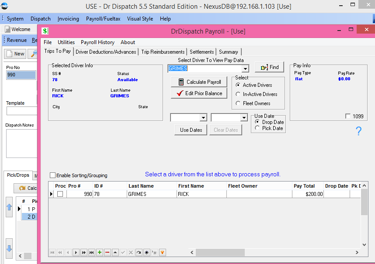This screenshot has height=264, width=375.
Task: Click New button in main window
Action: 15,54
